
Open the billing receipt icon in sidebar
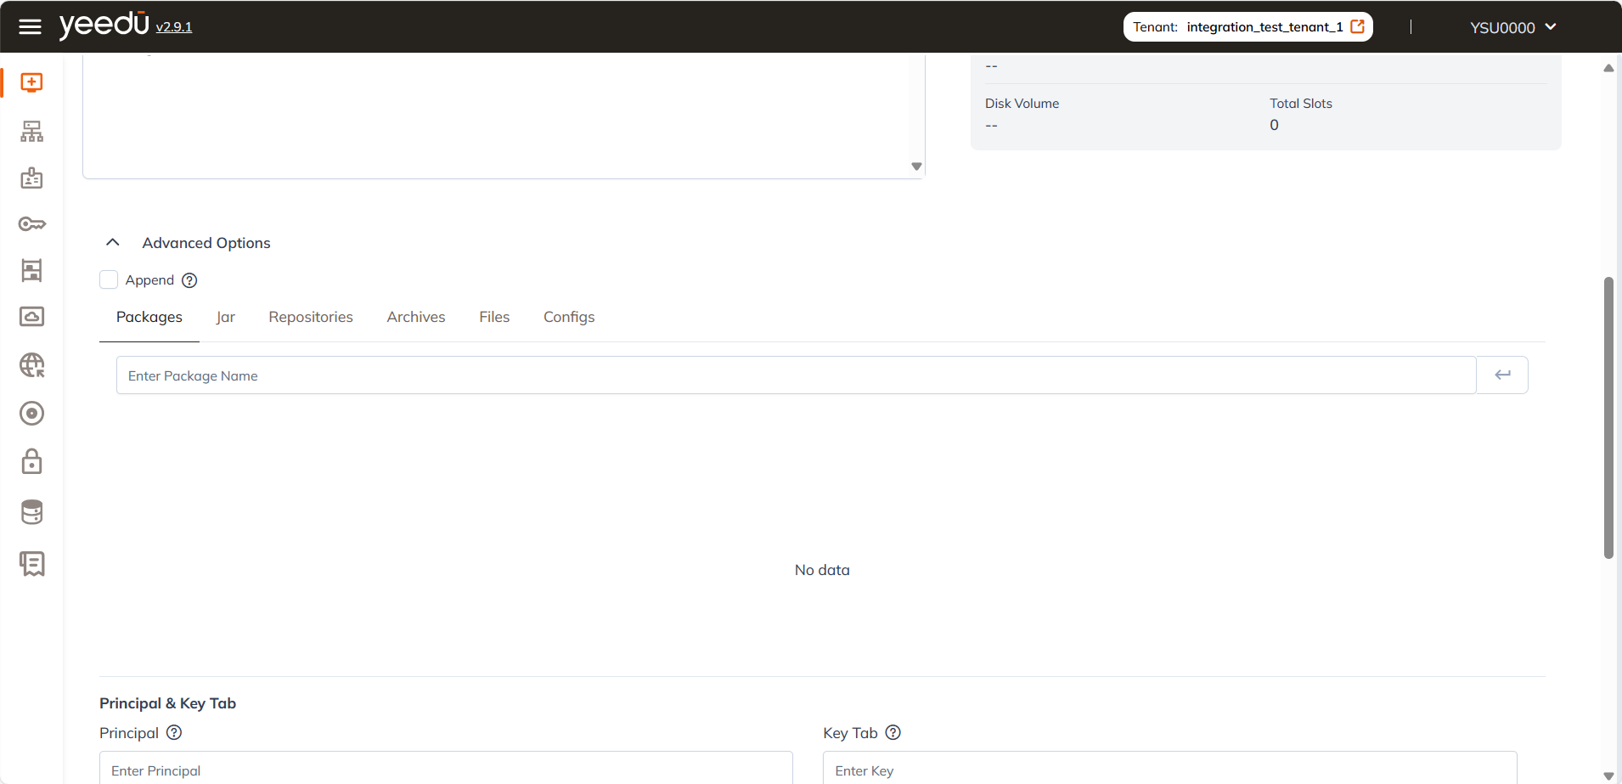point(31,563)
